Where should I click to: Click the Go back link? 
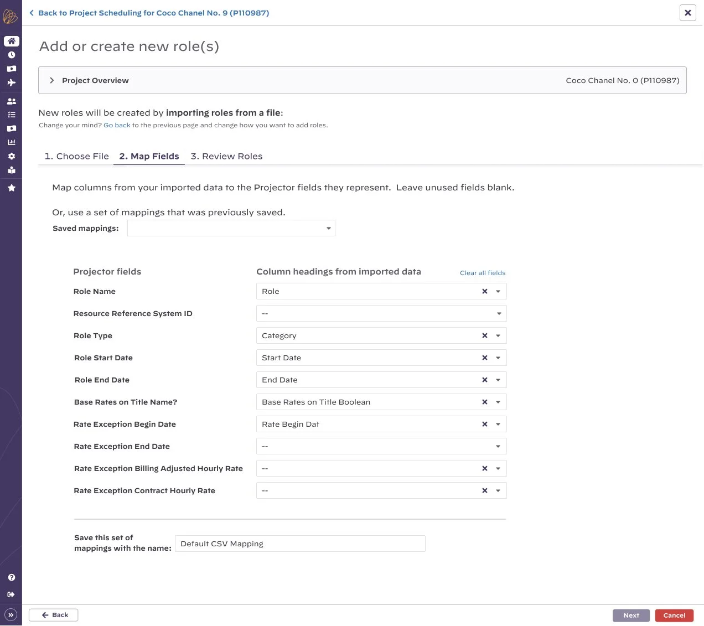tap(117, 125)
